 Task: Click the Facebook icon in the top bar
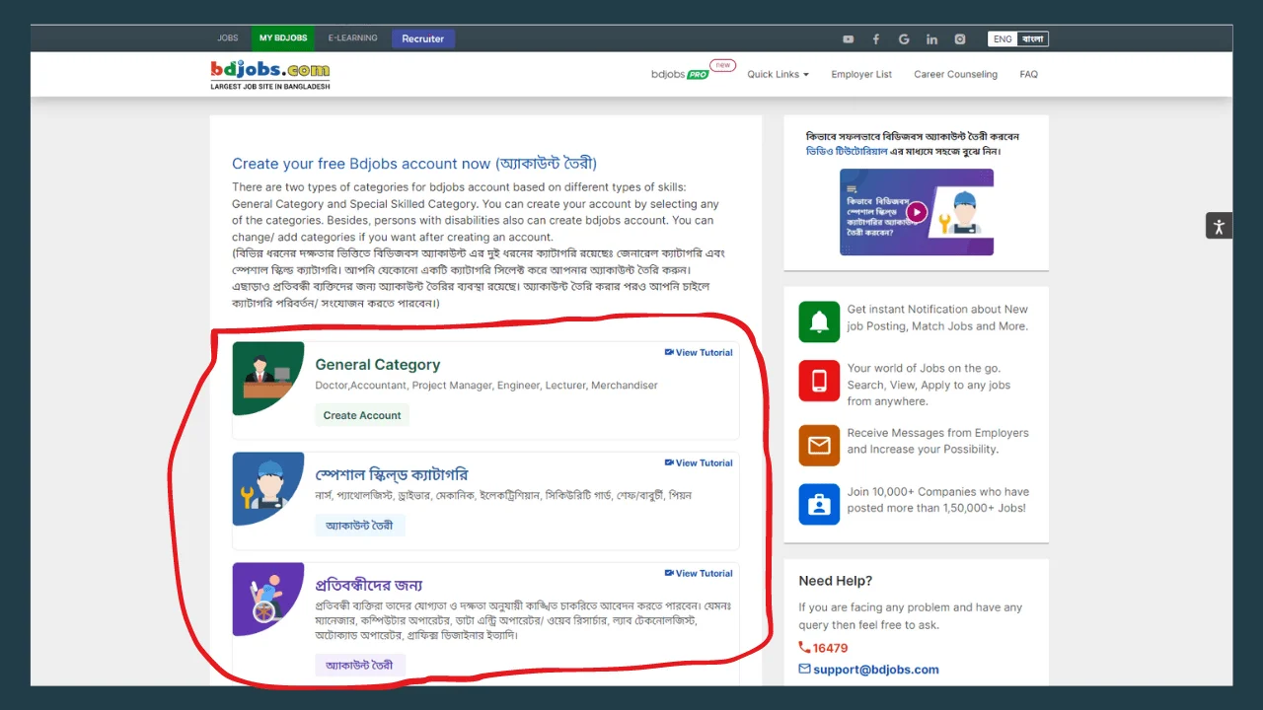point(875,38)
